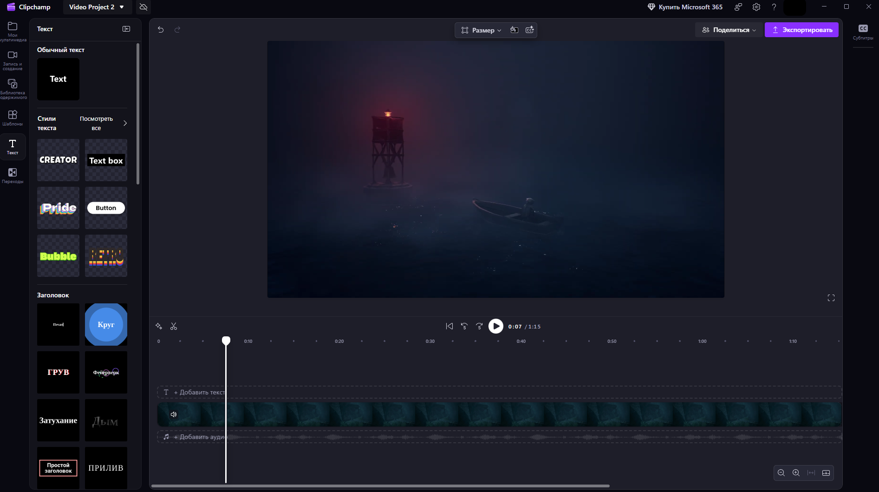The height and width of the screenshot is (492, 879).
Task: Expand Посмотреть все text styles
Action: (103, 123)
